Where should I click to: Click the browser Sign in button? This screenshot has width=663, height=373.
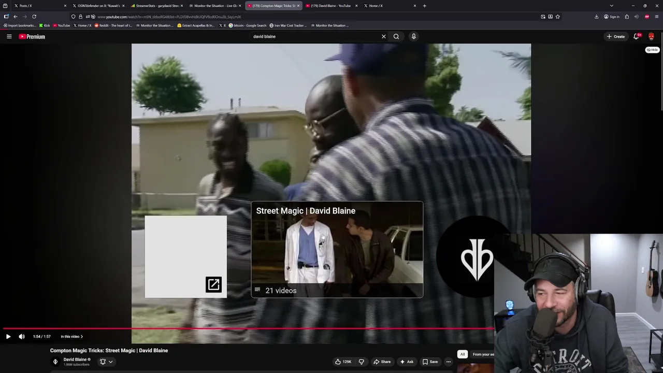click(x=612, y=17)
